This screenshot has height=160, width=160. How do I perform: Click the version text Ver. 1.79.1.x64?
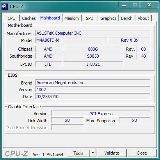(x=48, y=155)
